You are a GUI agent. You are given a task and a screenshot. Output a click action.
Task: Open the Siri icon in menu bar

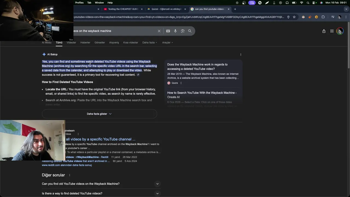coord(321,2)
